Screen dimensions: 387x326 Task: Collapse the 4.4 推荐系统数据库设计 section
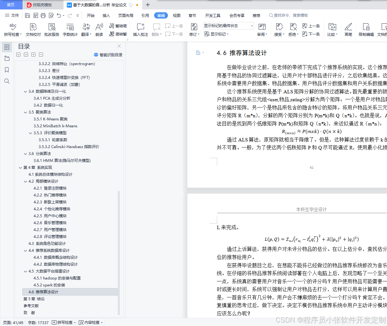[x=25, y=251]
